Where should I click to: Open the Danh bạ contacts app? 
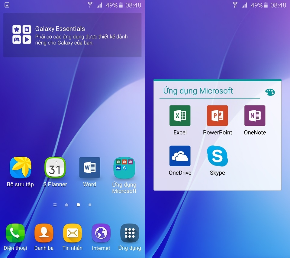coord(44,233)
